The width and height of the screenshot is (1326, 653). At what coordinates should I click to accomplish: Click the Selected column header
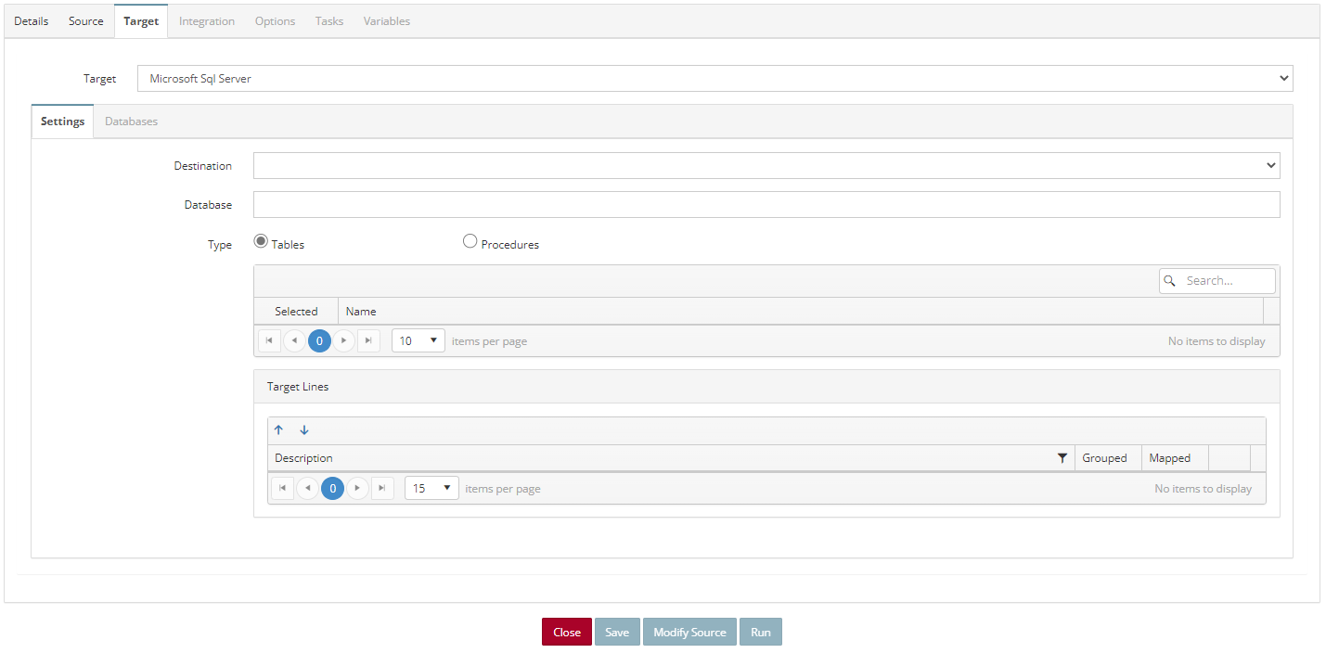tap(296, 312)
